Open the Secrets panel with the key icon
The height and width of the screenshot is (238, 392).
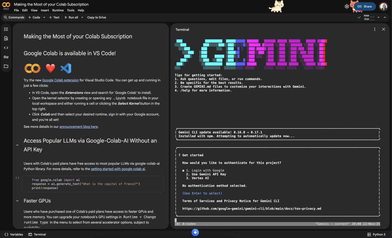[x=6, y=57]
